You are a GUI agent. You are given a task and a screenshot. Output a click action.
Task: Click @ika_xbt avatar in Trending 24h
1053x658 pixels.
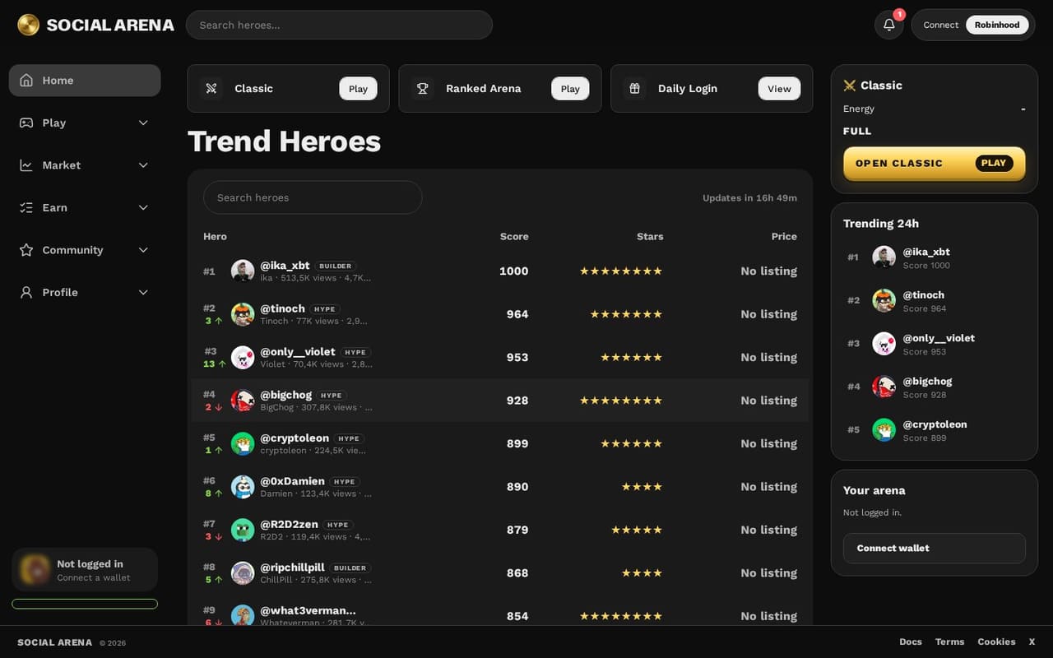pos(884,257)
